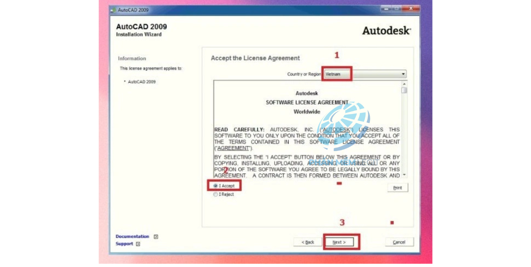Go to the Next installation step
Image resolution: width=531 pixels, height=267 pixels.
(x=339, y=242)
